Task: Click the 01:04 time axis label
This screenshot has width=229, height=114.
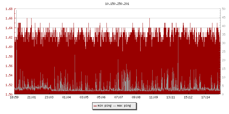Action: click(66, 97)
